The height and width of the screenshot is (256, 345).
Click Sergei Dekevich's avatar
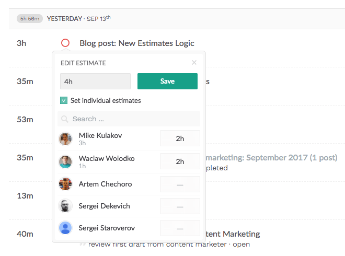(x=65, y=206)
